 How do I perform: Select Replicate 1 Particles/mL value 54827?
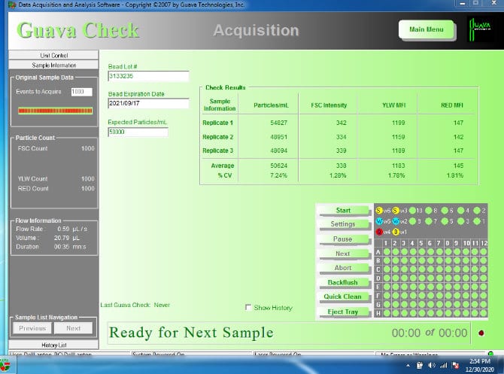[x=278, y=123]
